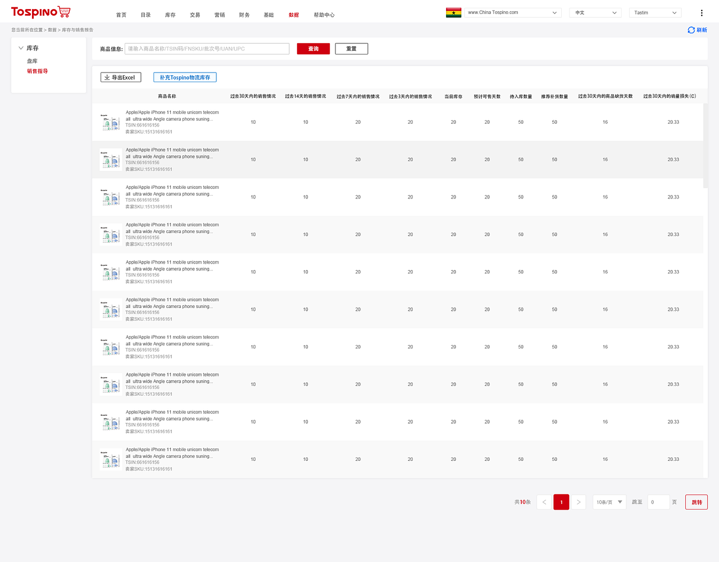Click the 共10条 total count text

point(522,502)
